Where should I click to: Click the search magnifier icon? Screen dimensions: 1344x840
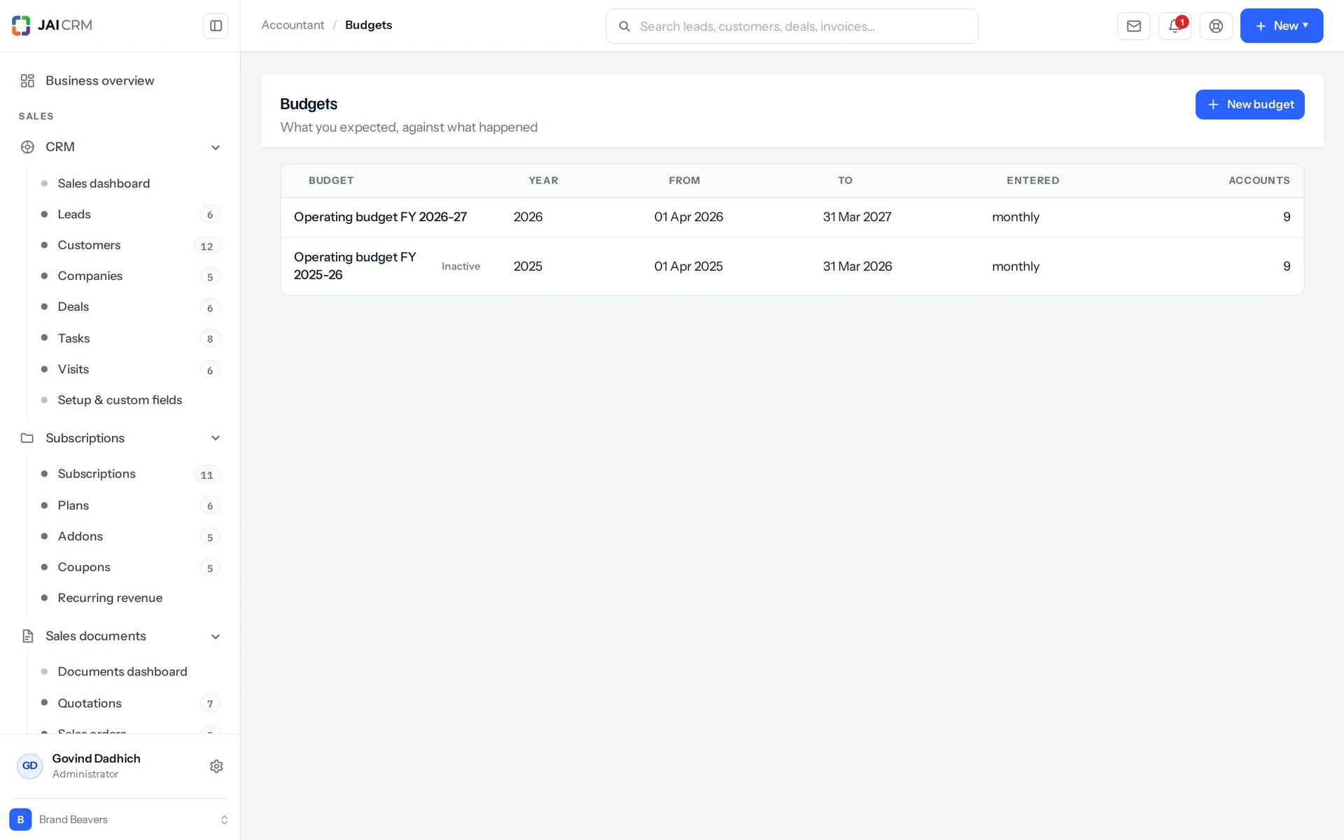click(x=624, y=27)
